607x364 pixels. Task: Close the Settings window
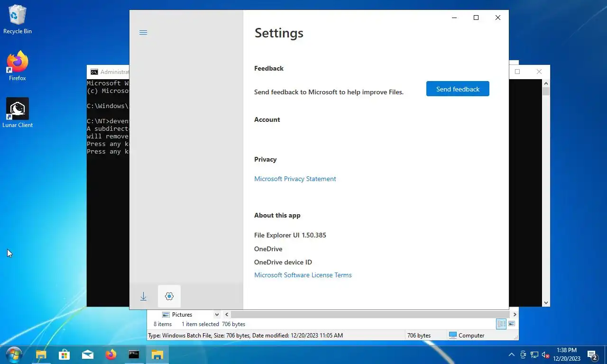point(497,18)
